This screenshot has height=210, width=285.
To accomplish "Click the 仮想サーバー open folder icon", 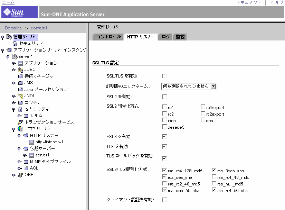I will tap(26, 149).
